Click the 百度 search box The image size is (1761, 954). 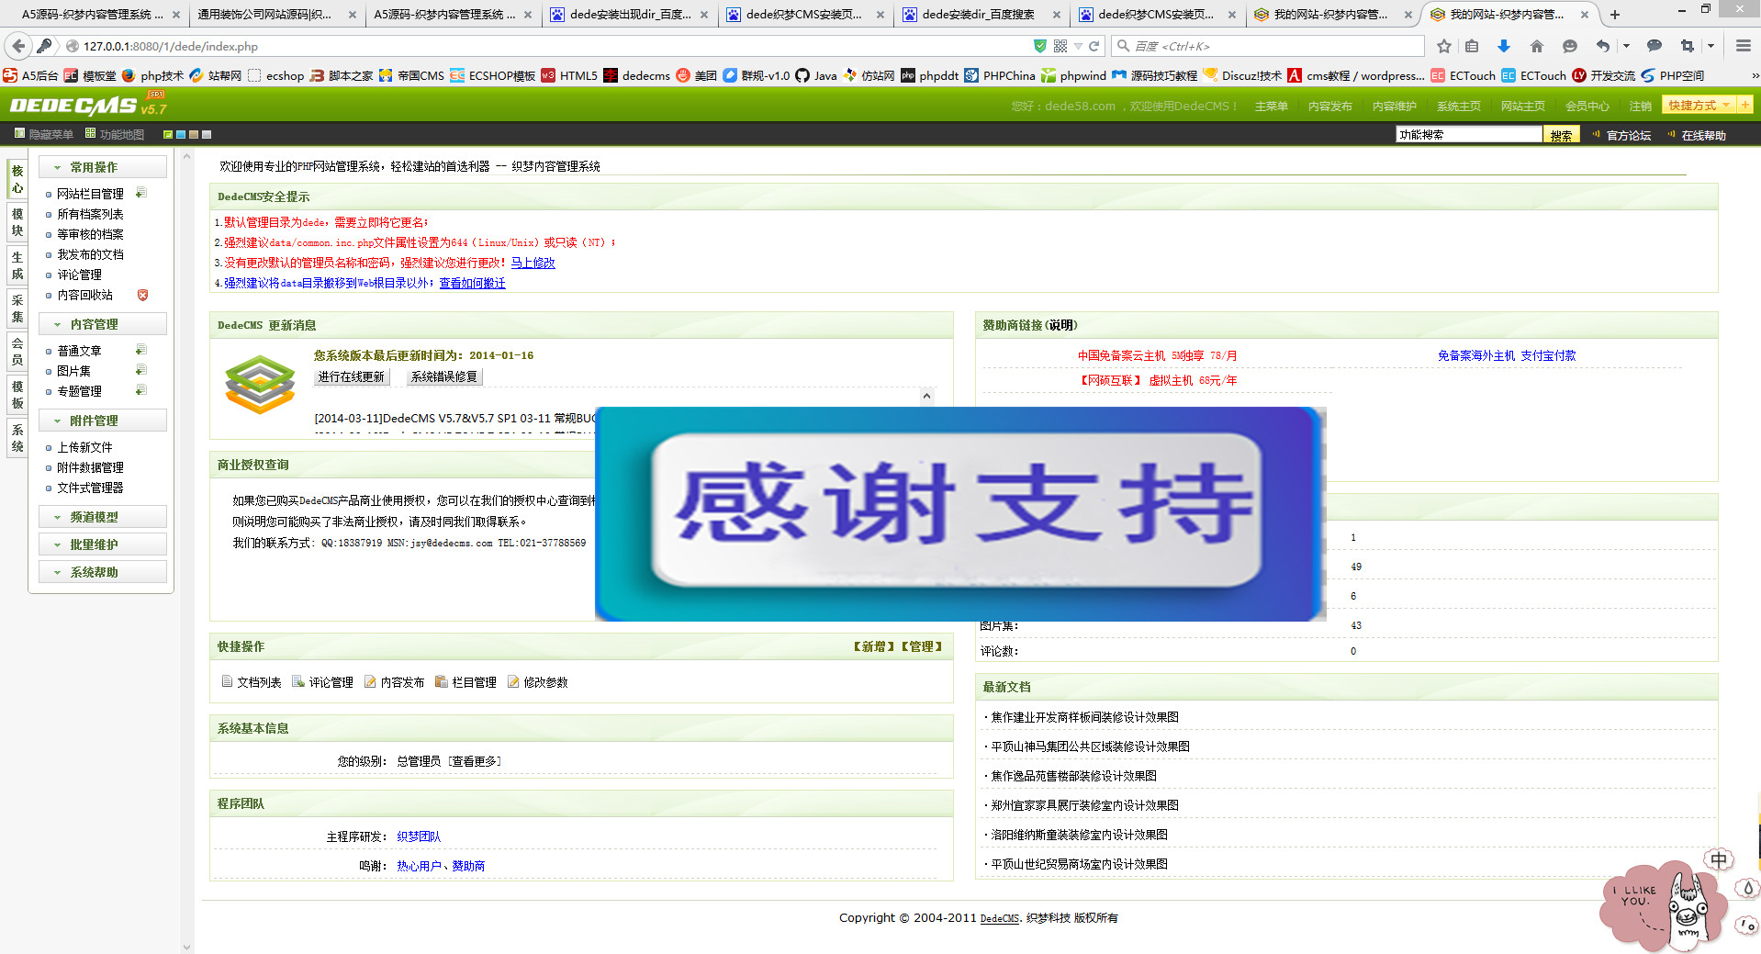tap(1268, 46)
